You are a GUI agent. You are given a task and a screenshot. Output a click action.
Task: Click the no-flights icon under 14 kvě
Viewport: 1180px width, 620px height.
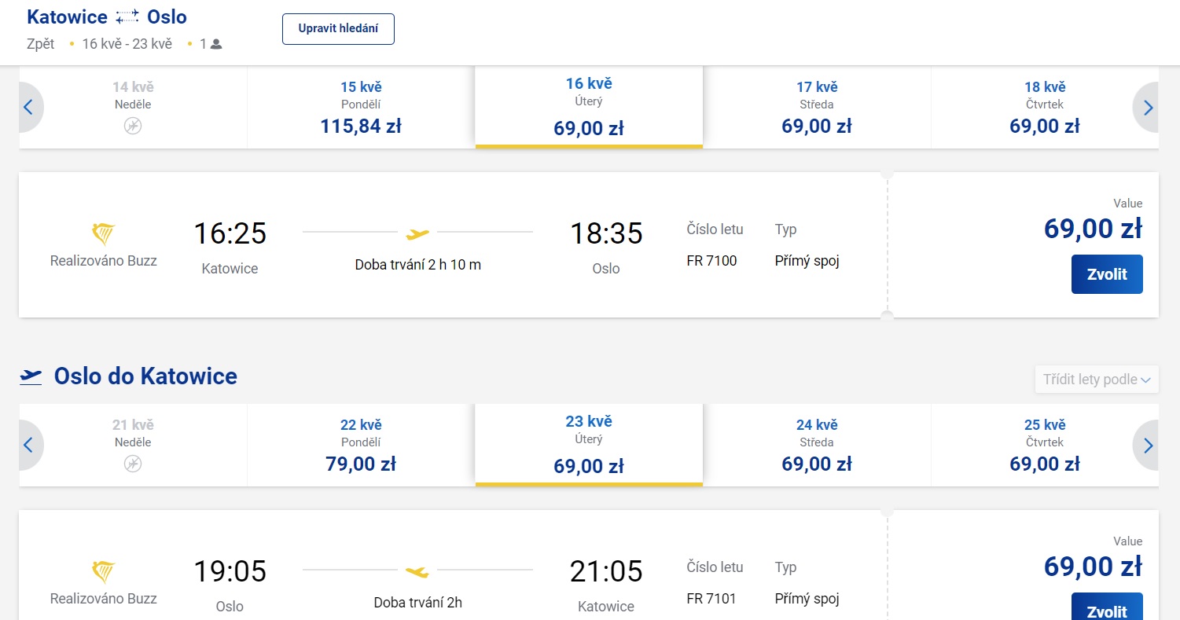[133, 126]
